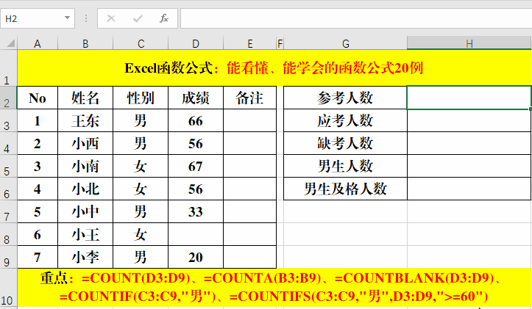
Task: Click the name cell '小南'
Action: point(85,166)
